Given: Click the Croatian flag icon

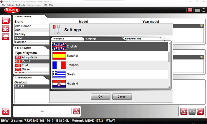Looking at the screenshot, I should coord(59,84).
